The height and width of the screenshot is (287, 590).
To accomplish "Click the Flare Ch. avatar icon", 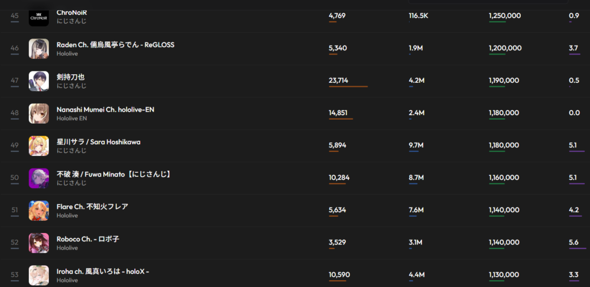I will (39, 211).
